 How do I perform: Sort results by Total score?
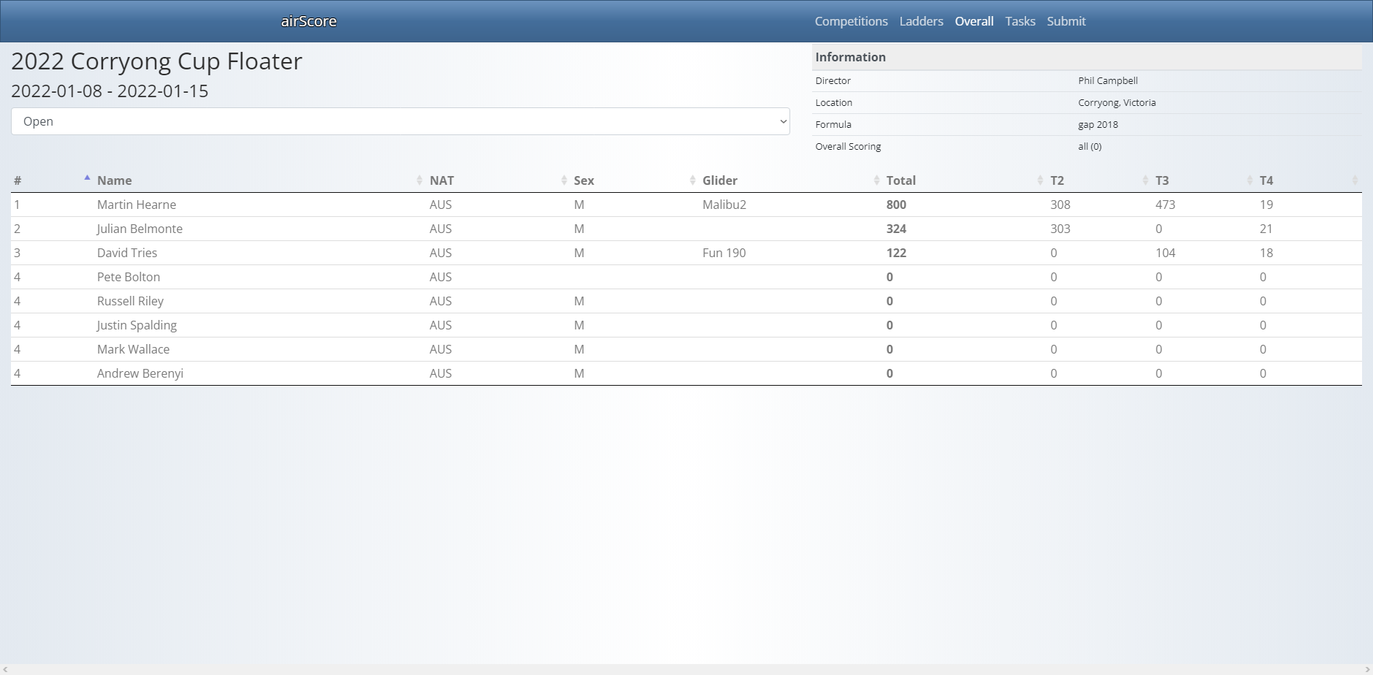900,180
